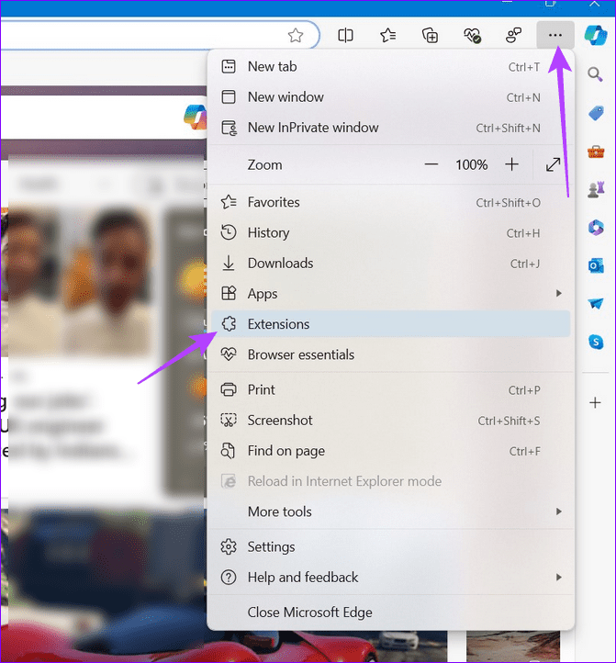Screen dimensions: 616x663
Task: Choose Screenshot from the menu
Action: point(391,421)
